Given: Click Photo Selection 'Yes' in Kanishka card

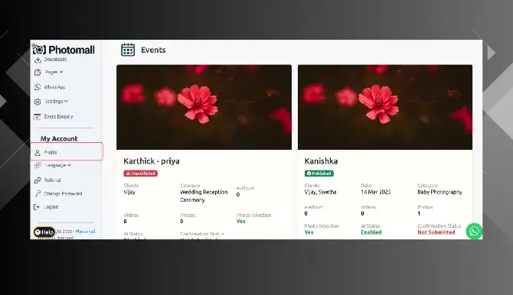Looking at the screenshot, I should [309, 232].
